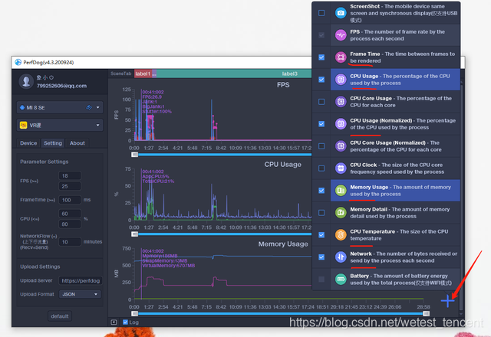The height and width of the screenshot is (337, 491).
Task: Click the Memory Detail icon
Action: pos(341,213)
